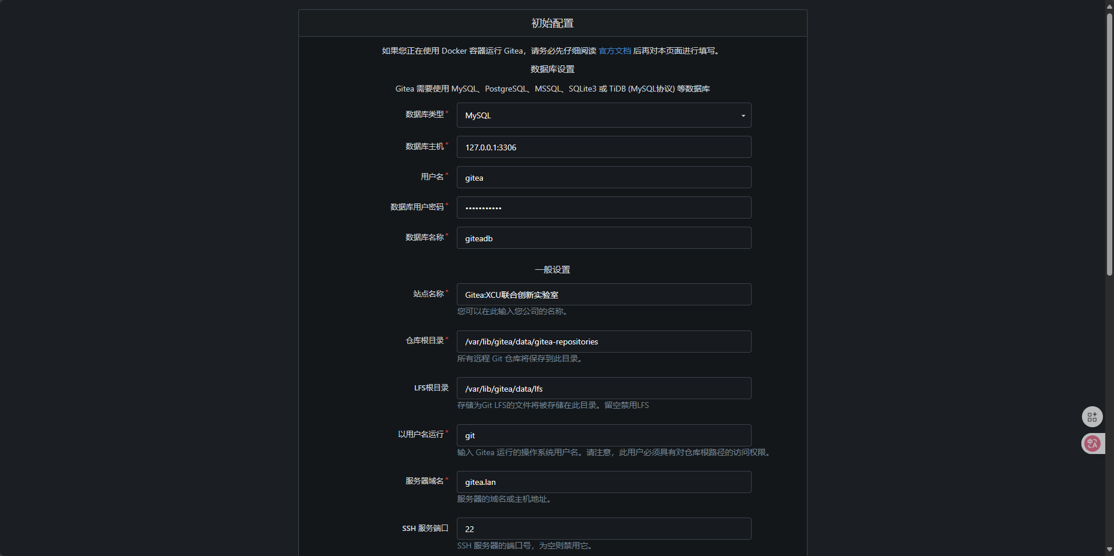Click the hint 服务器的域名或主机地址

point(504,499)
